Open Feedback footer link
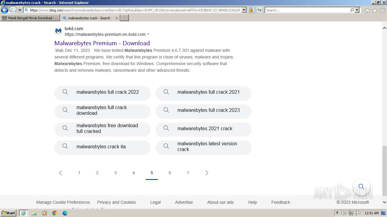 (x=281, y=202)
